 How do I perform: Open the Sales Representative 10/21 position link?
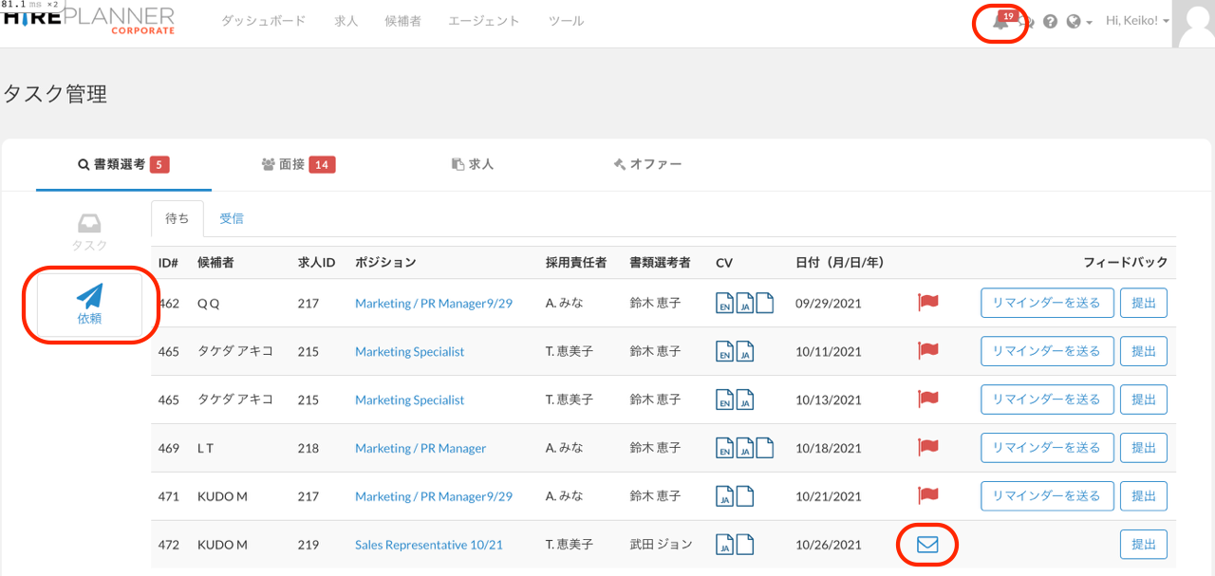coord(428,545)
